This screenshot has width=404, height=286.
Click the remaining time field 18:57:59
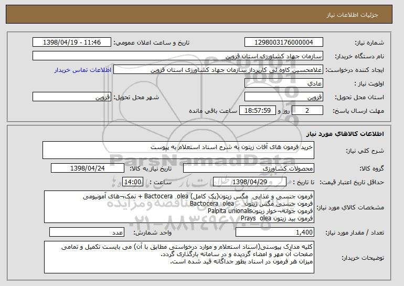point(258,111)
